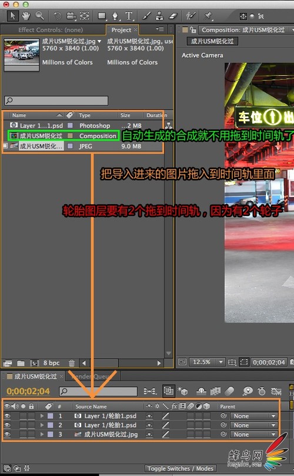Select the Zoom magnifier tool
This screenshot has width=294, height=476.
coord(39,15)
